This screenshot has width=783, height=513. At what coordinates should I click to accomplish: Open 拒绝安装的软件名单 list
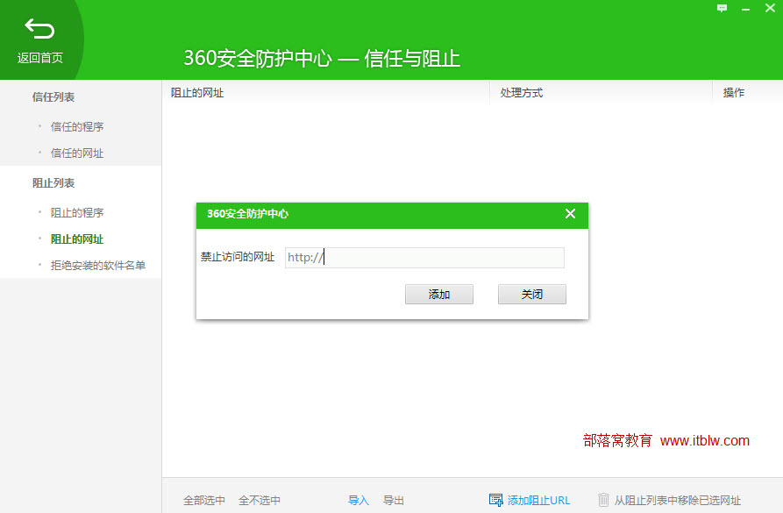pyautogui.click(x=98, y=265)
